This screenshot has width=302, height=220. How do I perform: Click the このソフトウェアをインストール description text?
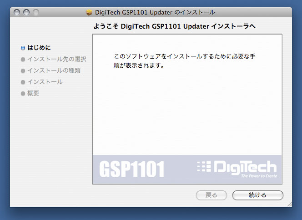click(185, 61)
